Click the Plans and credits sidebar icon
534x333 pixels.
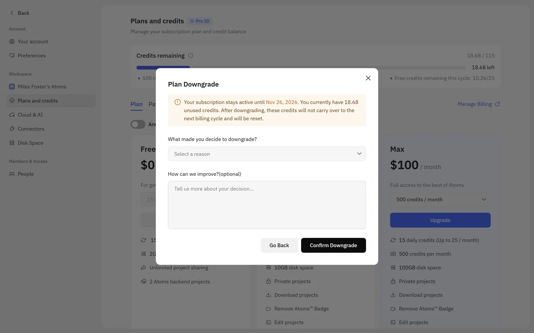pyautogui.click(x=12, y=101)
